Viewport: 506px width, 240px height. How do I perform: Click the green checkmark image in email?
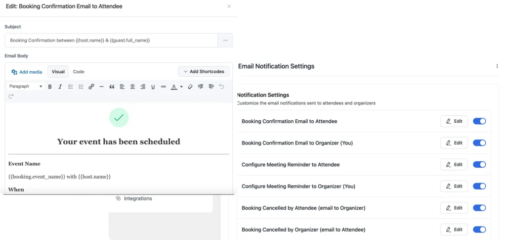tap(119, 118)
